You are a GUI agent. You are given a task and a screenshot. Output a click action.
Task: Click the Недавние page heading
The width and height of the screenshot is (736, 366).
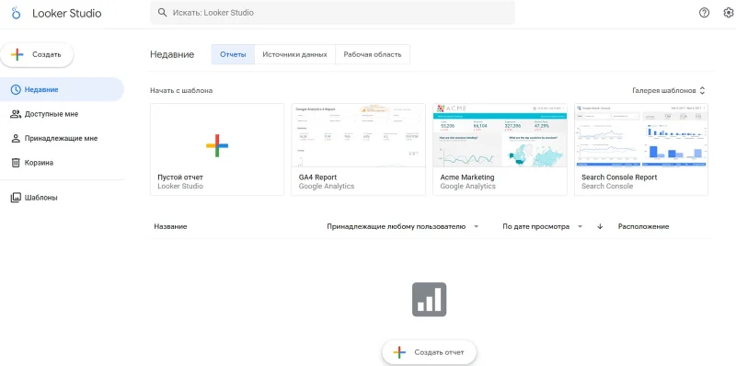(x=172, y=54)
